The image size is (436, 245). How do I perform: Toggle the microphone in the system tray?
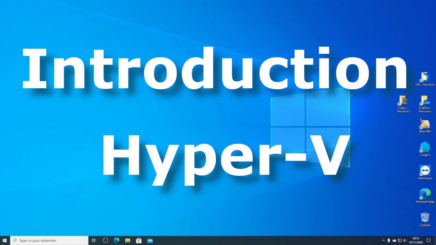pyautogui.click(x=389, y=240)
